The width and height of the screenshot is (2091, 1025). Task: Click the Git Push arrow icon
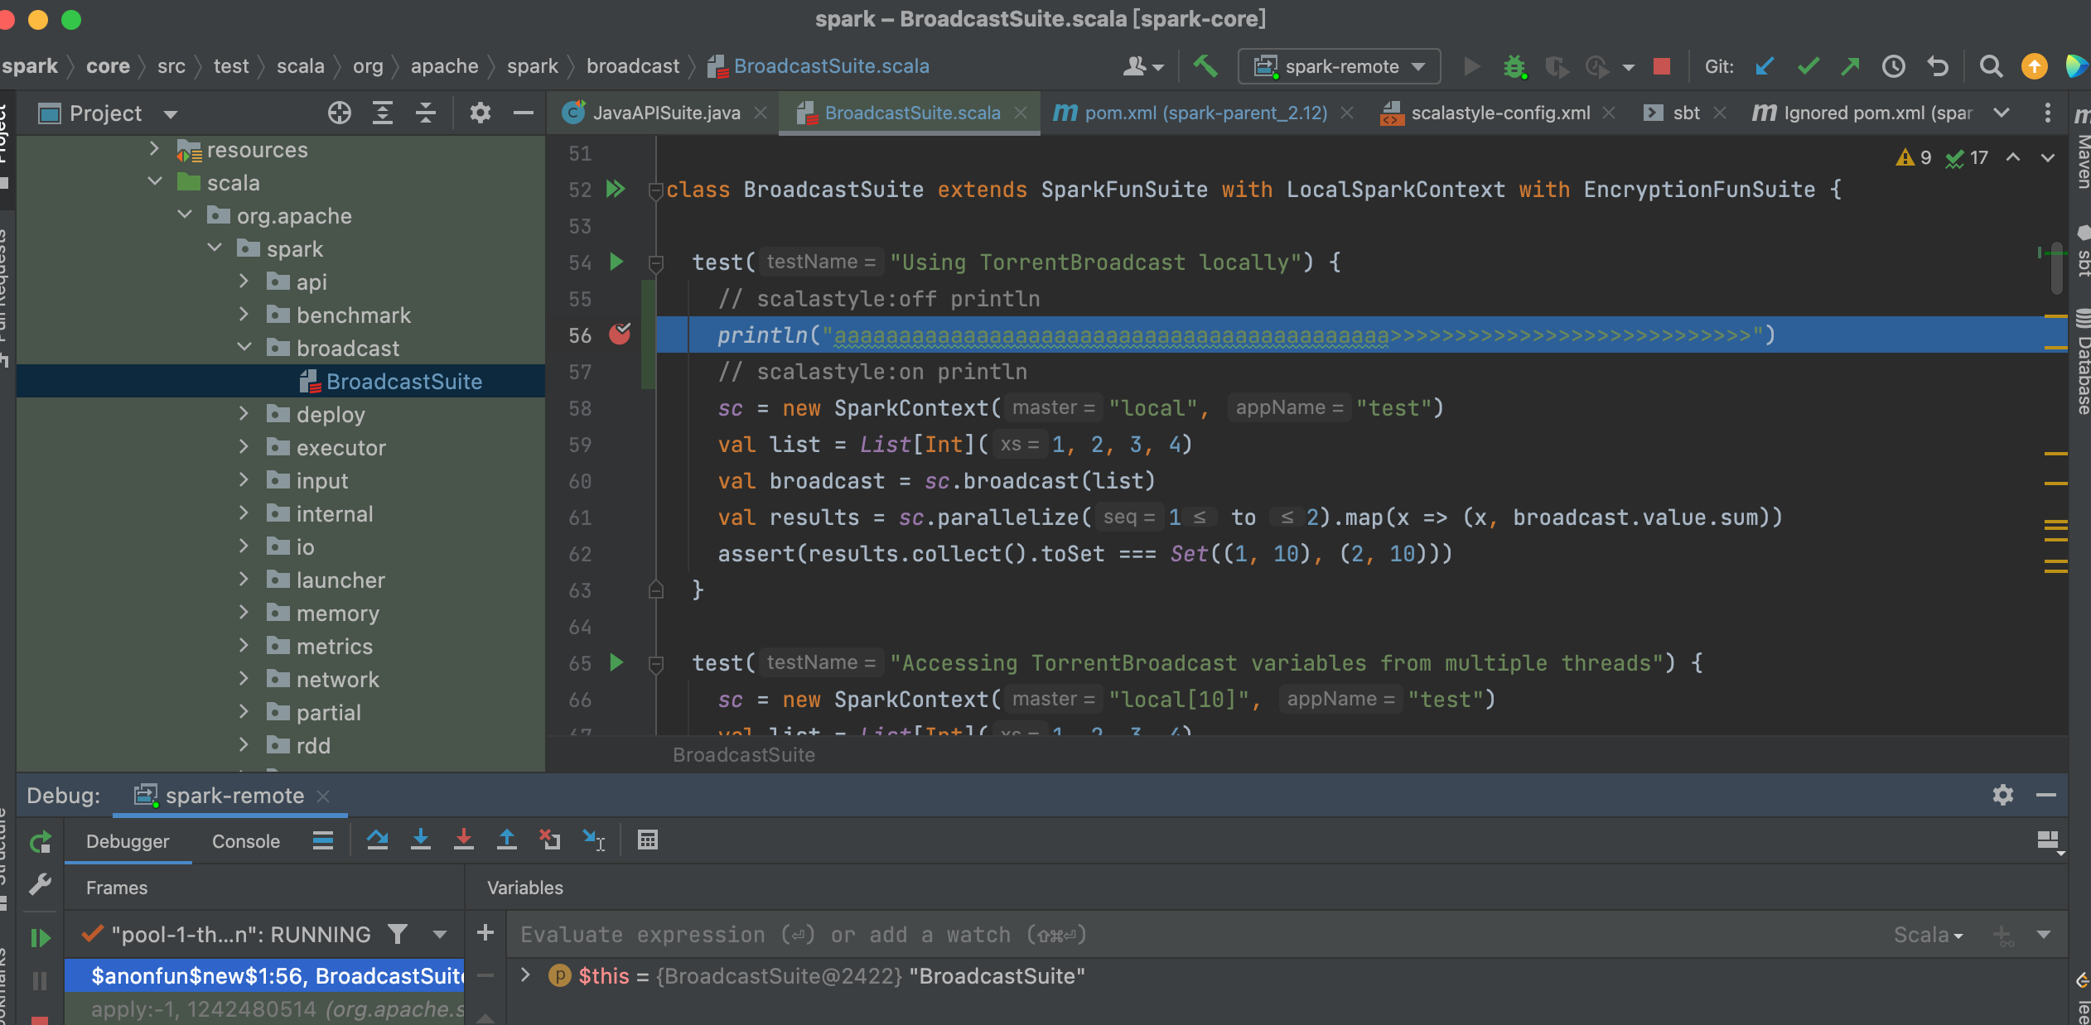pyautogui.click(x=1850, y=66)
